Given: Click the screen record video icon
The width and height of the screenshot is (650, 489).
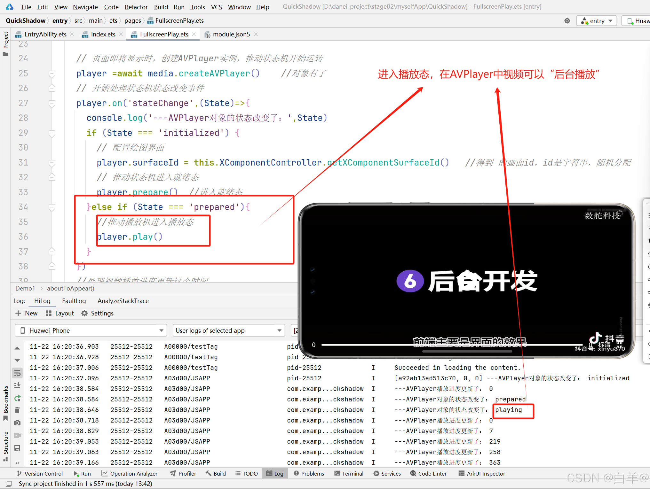Looking at the screenshot, I should click(17, 435).
